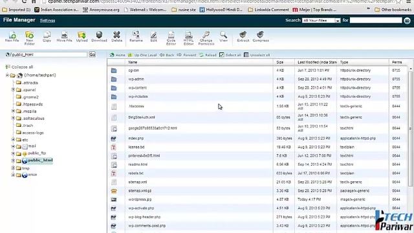Expand the public_html tree folder

click(x=13, y=161)
